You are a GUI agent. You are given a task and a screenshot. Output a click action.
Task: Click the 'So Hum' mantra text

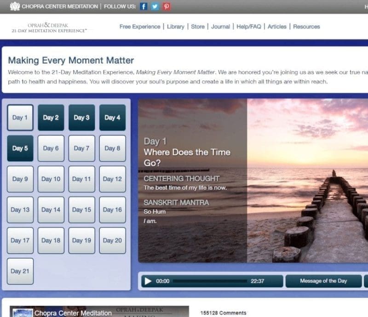coord(155,211)
